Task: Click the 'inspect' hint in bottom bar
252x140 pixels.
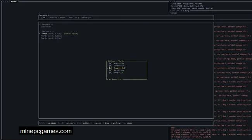Action: (x=97, y=123)
